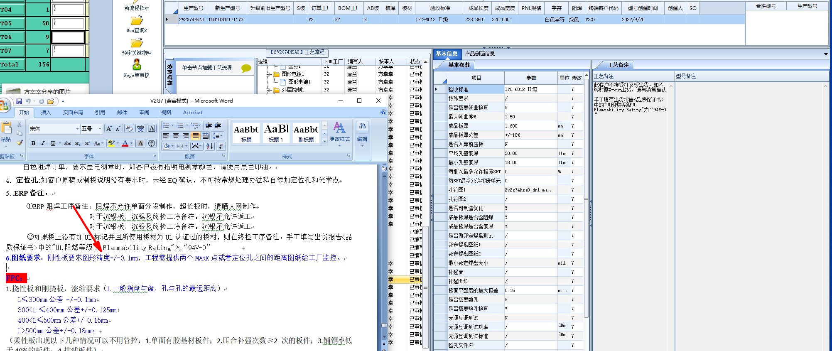
Task: Click the yellow chat bubble beside 单击节点加载工艺流程
Action: pos(246,68)
